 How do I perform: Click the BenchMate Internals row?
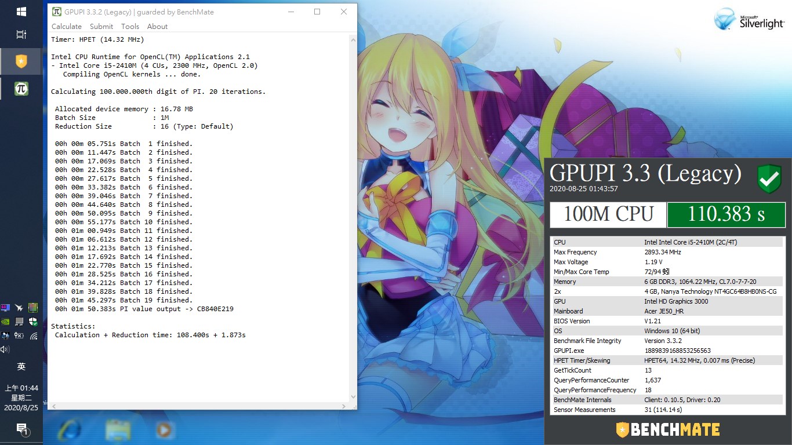click(667, 400)
